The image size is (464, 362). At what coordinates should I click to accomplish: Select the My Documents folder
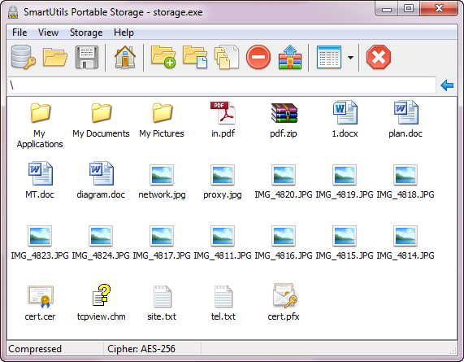(x=101, y=120)
